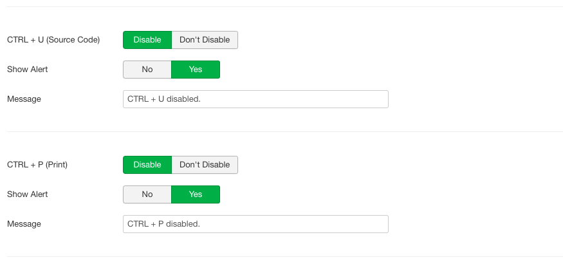
Task: Click divider line between U and P sections
Action: tap(285, 131)
